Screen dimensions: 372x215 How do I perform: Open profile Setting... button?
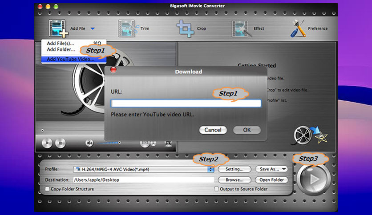[235, 169]
